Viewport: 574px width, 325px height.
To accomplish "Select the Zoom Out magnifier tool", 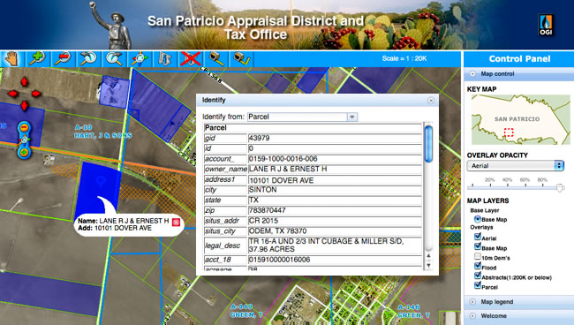I will point(63,58).
